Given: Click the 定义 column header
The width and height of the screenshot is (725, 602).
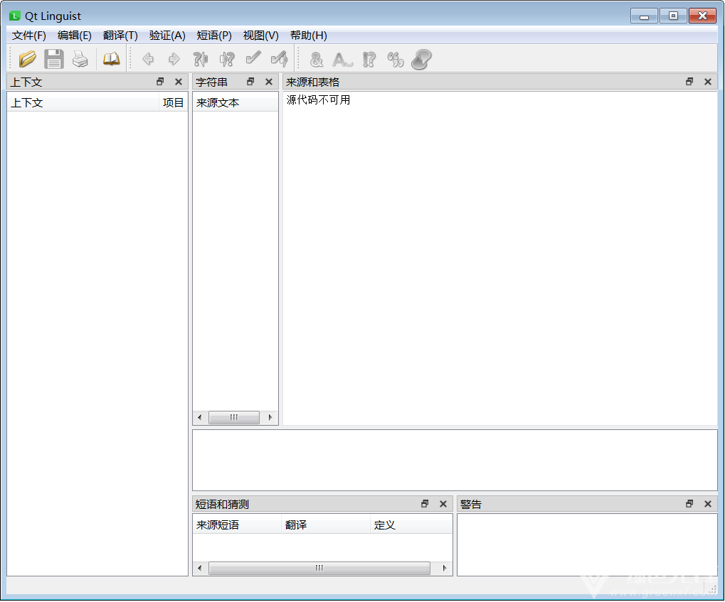Looking at the screenshot, I should pyautogui.click(x=411, y=525).
